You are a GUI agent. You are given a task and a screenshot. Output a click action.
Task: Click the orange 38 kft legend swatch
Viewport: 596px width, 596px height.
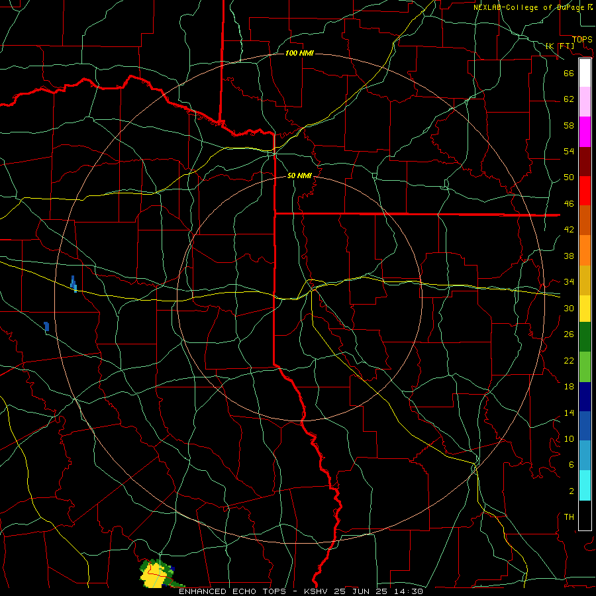tap(585, 250)
